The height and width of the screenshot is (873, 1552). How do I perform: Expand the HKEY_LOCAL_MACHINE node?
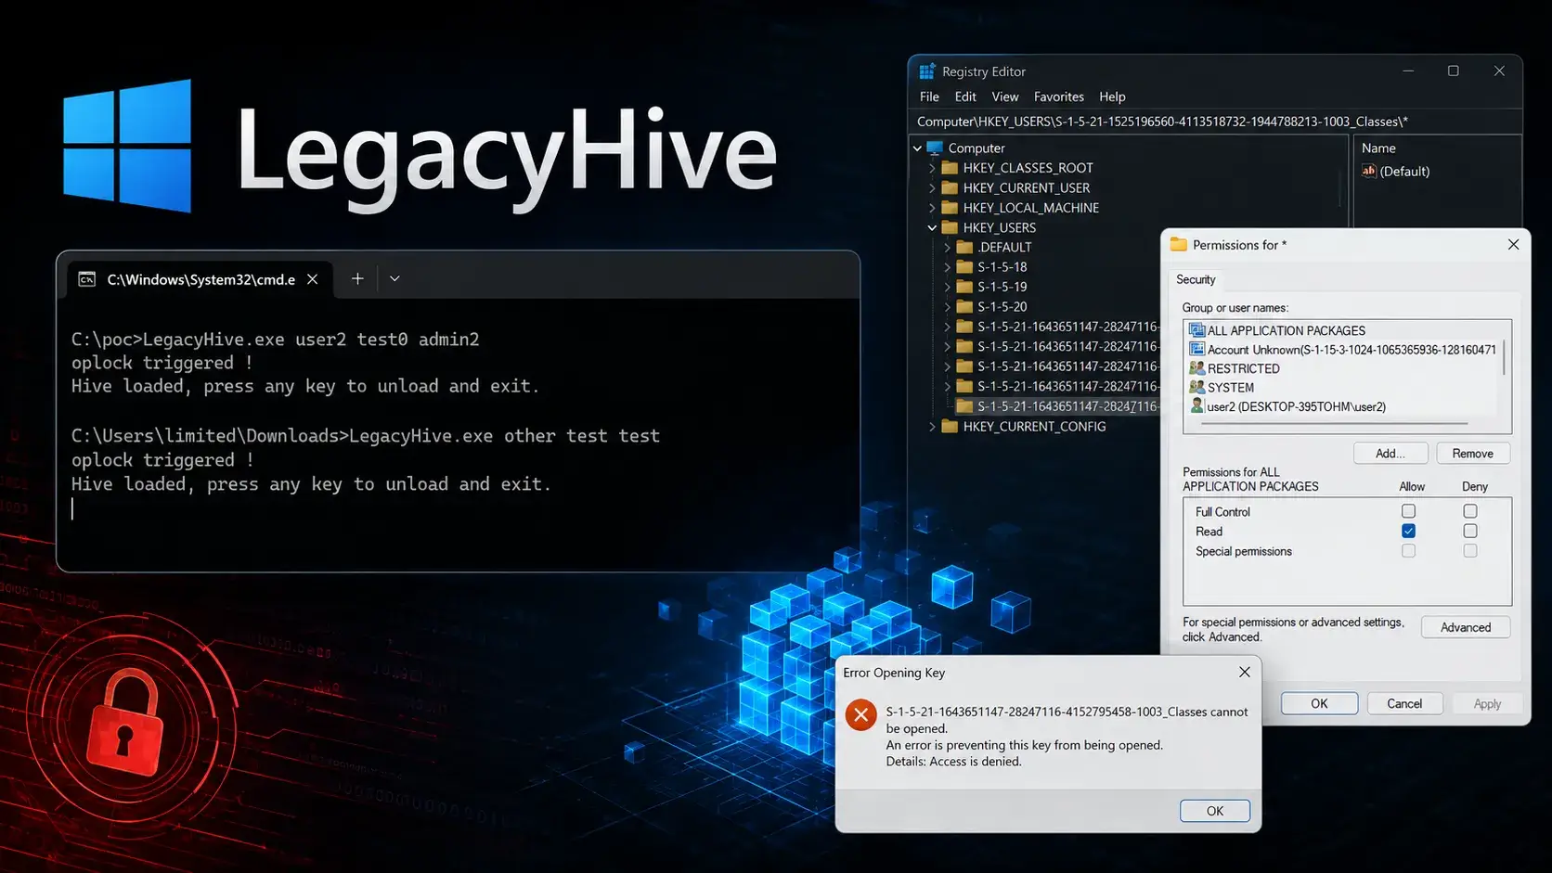[932, 208]
